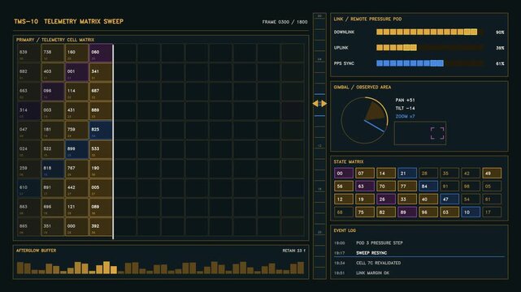Toggle purple state 89 in State Matrix
521x292 pixels.
click(x=407, y=213)
